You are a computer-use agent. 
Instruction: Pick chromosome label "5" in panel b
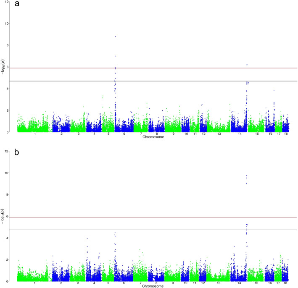coord(108,283)
